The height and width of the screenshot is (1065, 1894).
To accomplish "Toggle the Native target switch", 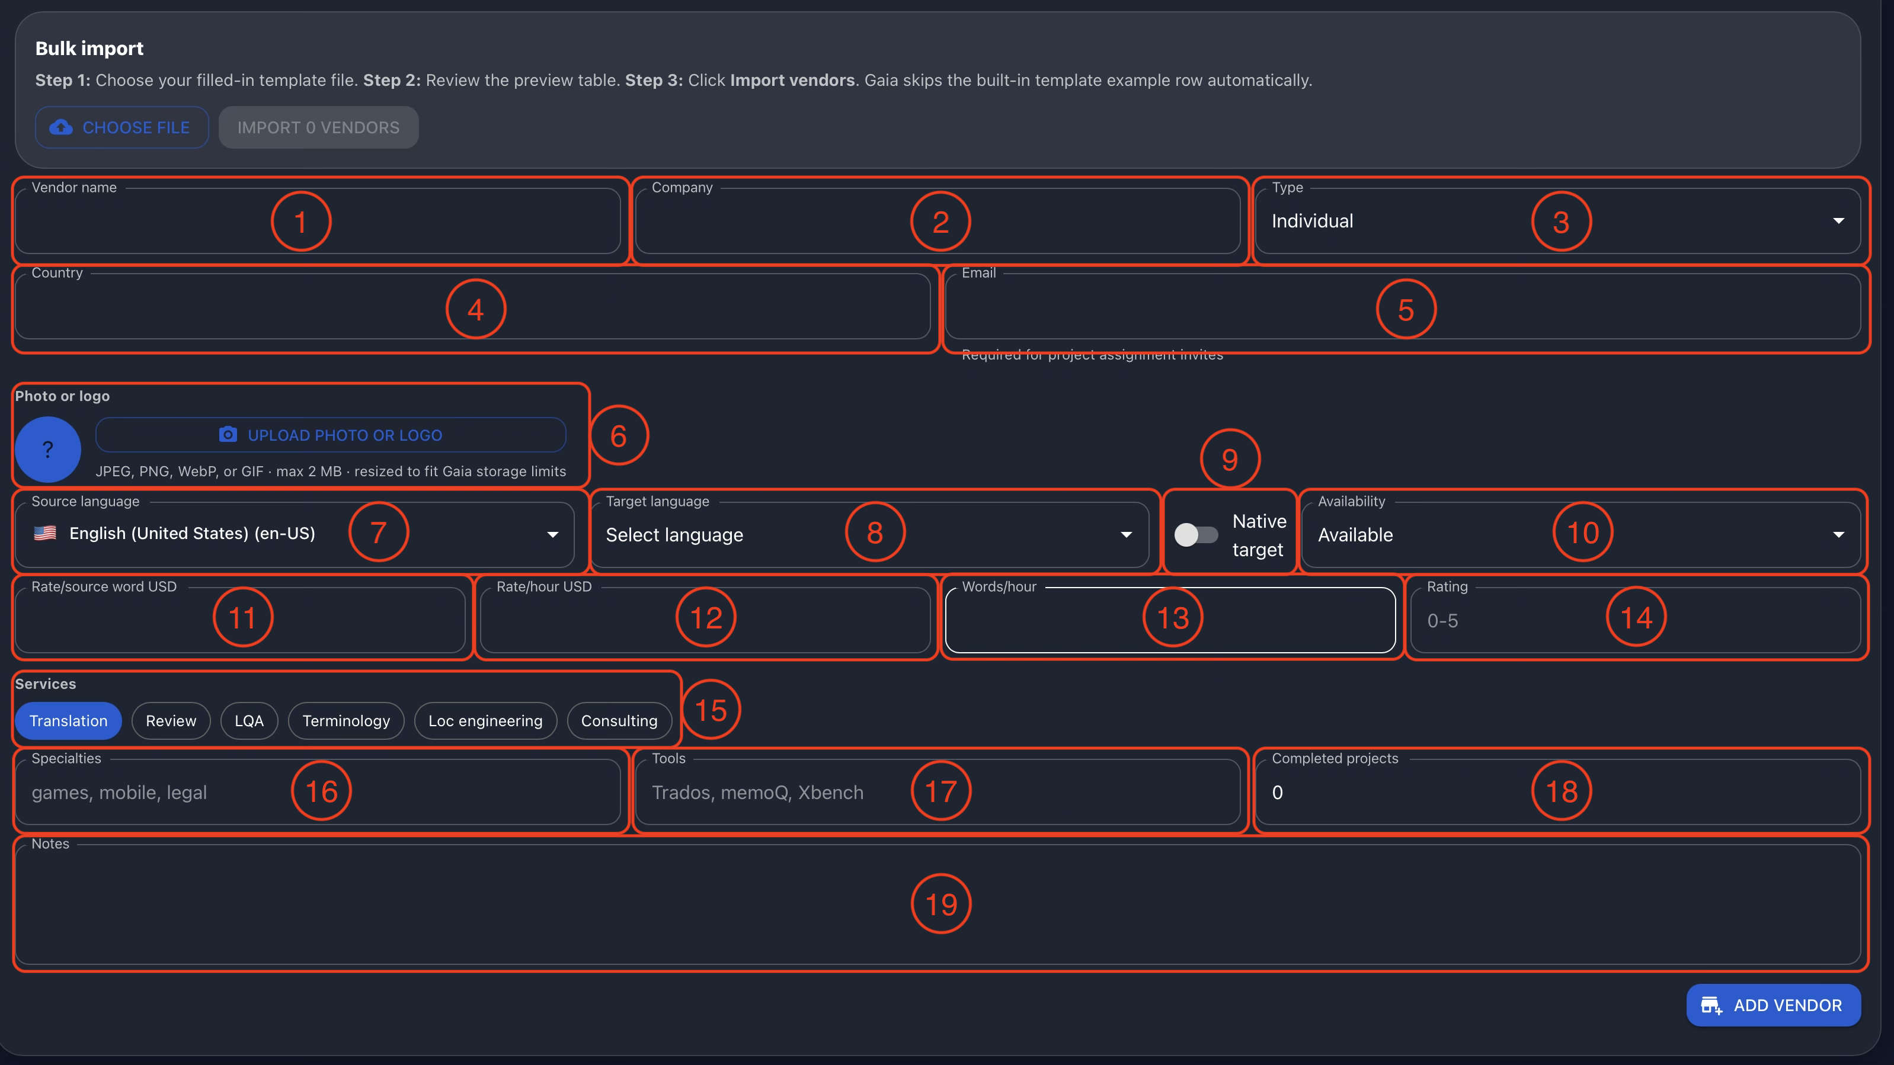I will pyautogui.click(x=1195, y=534).
